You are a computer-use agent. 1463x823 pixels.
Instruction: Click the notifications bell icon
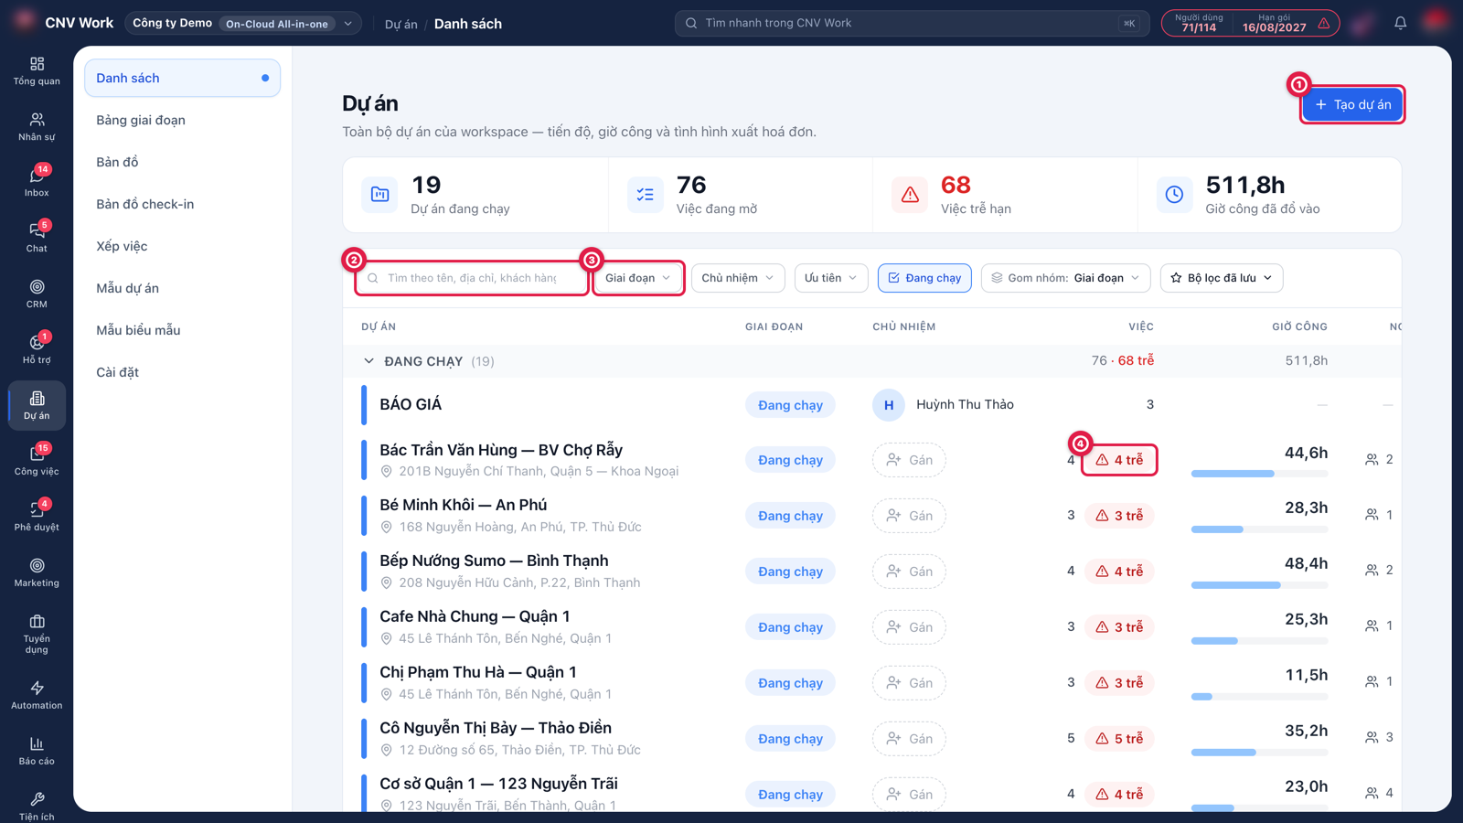point(1400,23)
